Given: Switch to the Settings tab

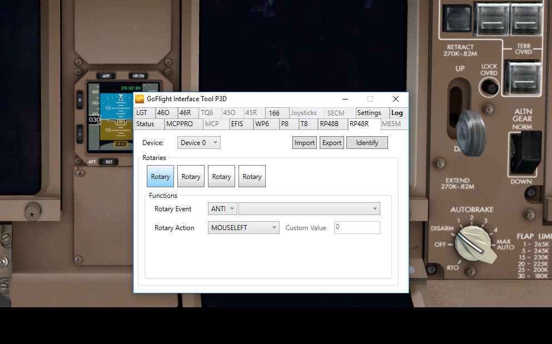Looking at the screenshot, I should [x=369, y=113].
